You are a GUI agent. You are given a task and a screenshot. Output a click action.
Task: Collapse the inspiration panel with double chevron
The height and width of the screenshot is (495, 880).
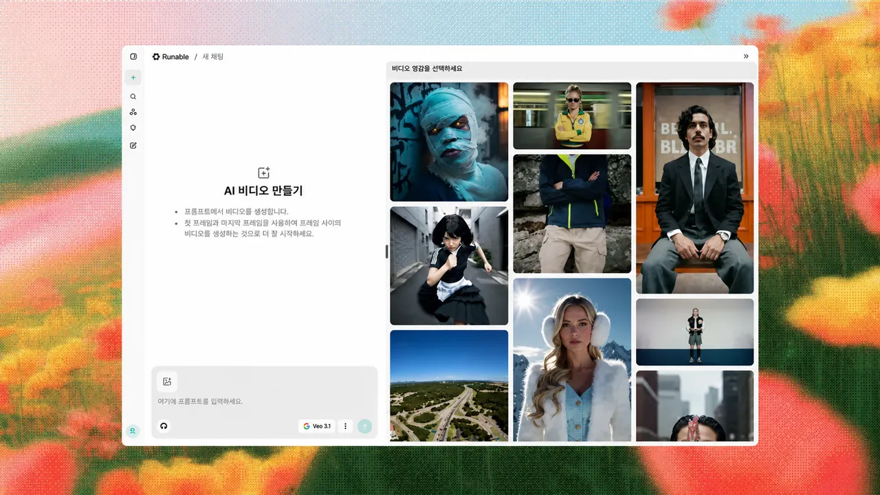coord(746,56)
